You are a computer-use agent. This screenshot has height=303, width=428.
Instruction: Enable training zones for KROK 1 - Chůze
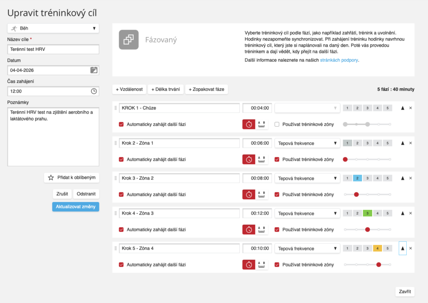277,124
